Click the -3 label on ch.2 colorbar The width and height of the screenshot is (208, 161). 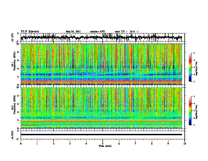point(194,97)
